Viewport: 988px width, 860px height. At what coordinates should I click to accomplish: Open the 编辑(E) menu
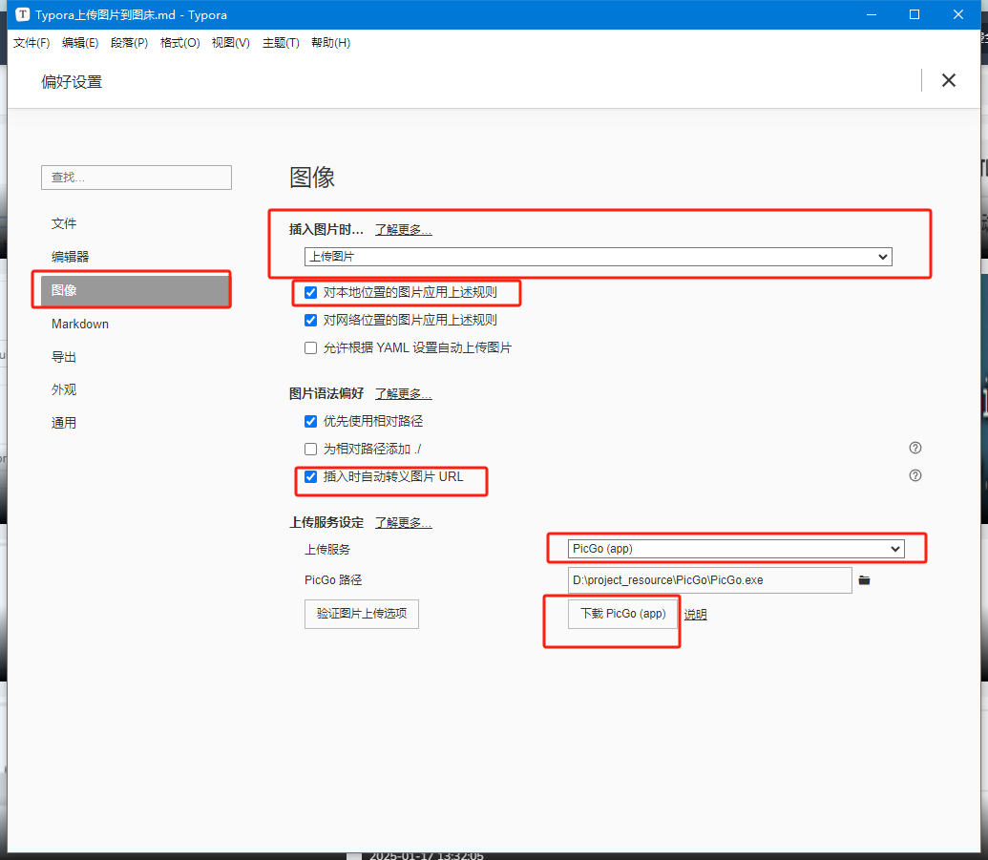pyautogui.click(x=80, y=43)
